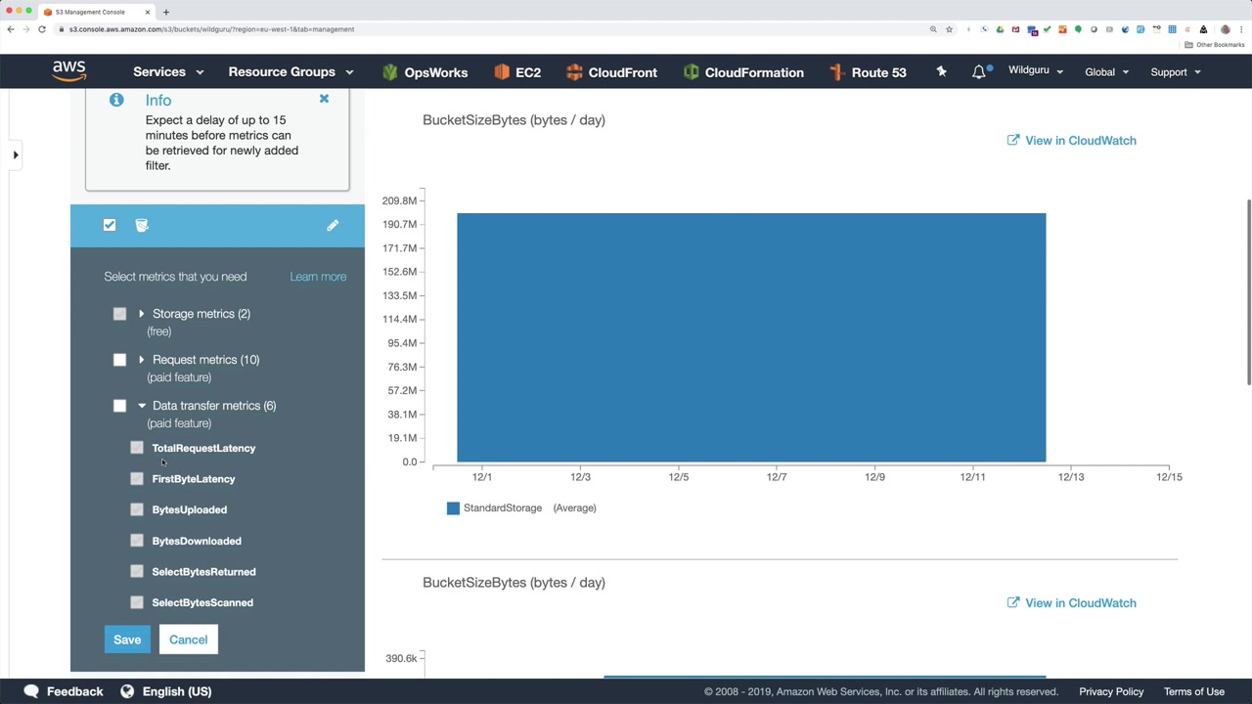Click the AWS logo home icon
Viewport: 1252px width, 704px height.
point(69,71)
